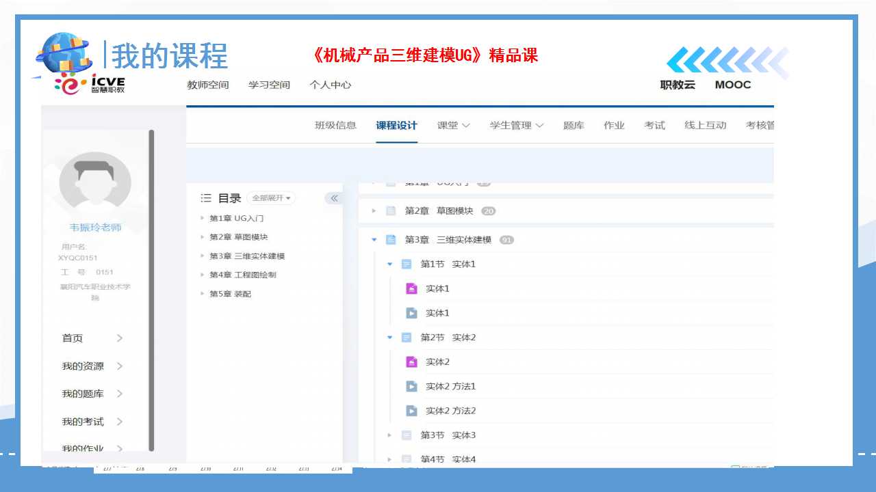This screenshot has height=492, width=876.
Task: Click the pink document icon for 实体1
Action: [411, 288]
